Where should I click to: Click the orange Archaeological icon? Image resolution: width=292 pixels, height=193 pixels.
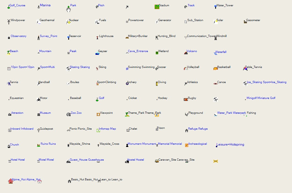pos(187,145)
